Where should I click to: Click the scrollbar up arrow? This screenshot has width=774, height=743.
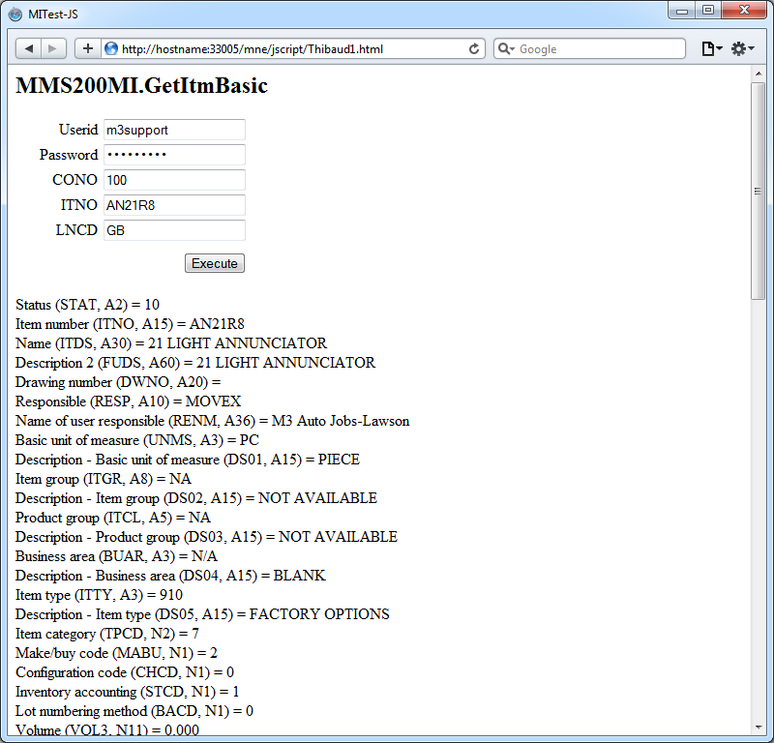point(759,75)
